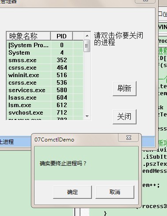Click PID value 712

point(62,112)
